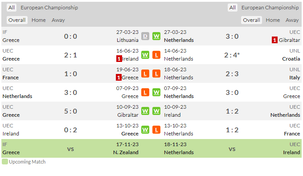This screenshot has width=303, height=176.
Task: Open the Netherlands 2:4 Croatia score
Action: [232, 55]
